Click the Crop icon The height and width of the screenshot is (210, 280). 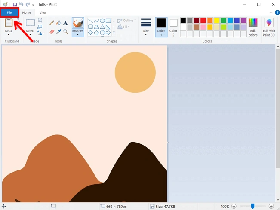[x=40, y=20]
